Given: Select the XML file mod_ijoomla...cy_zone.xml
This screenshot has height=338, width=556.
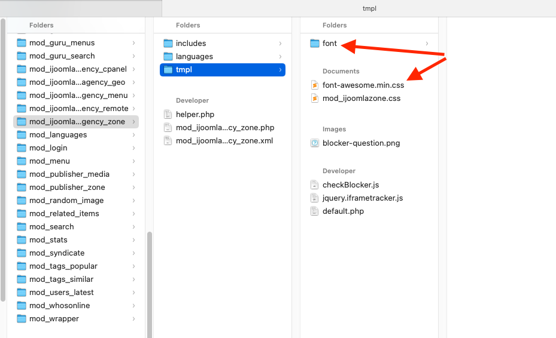Looking at the screenshot, I should pyautogui.click(x=224, y=141).
